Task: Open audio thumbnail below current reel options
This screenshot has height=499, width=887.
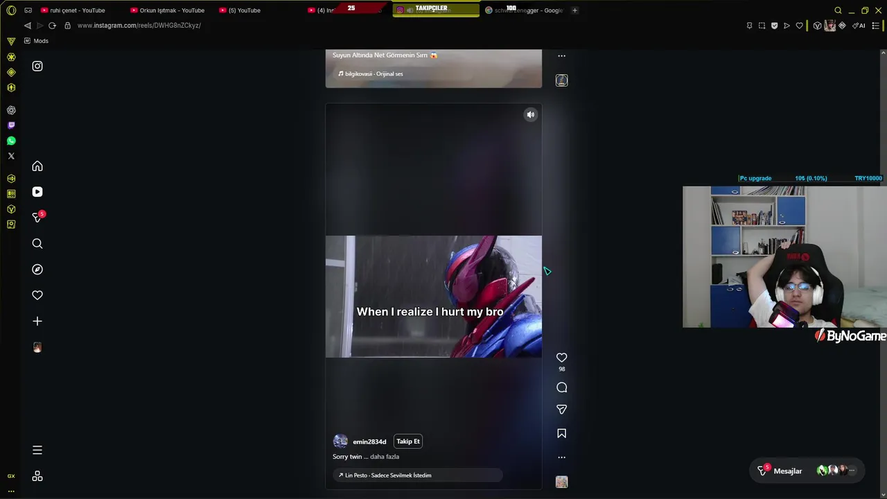Action: click(562, 482)
